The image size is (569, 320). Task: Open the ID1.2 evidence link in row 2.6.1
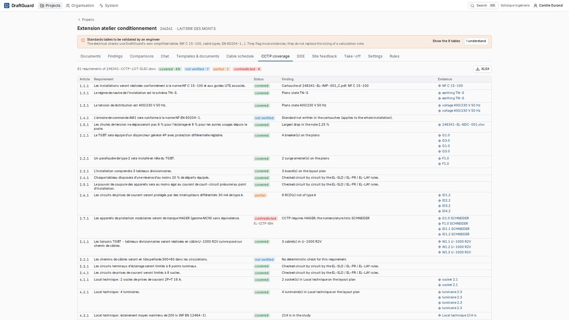pyautogui.click(x=444, y=195)
